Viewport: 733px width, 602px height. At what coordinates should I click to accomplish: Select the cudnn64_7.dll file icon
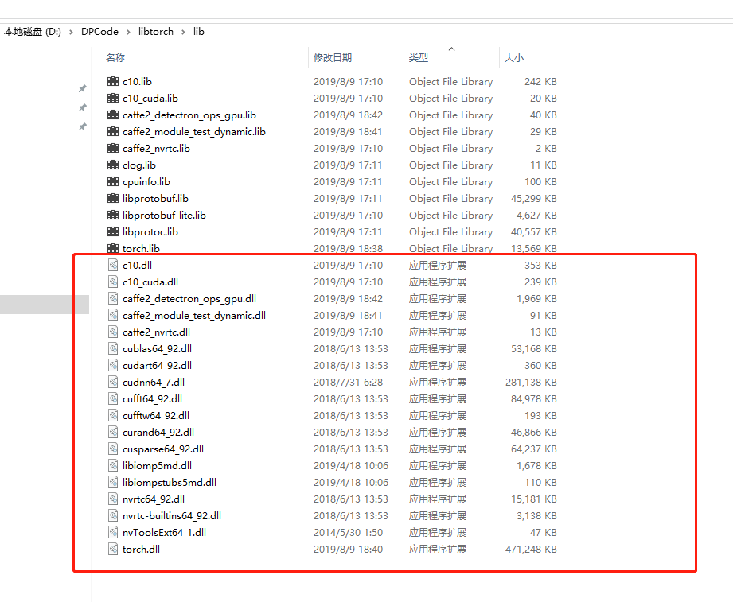point(112,383)
